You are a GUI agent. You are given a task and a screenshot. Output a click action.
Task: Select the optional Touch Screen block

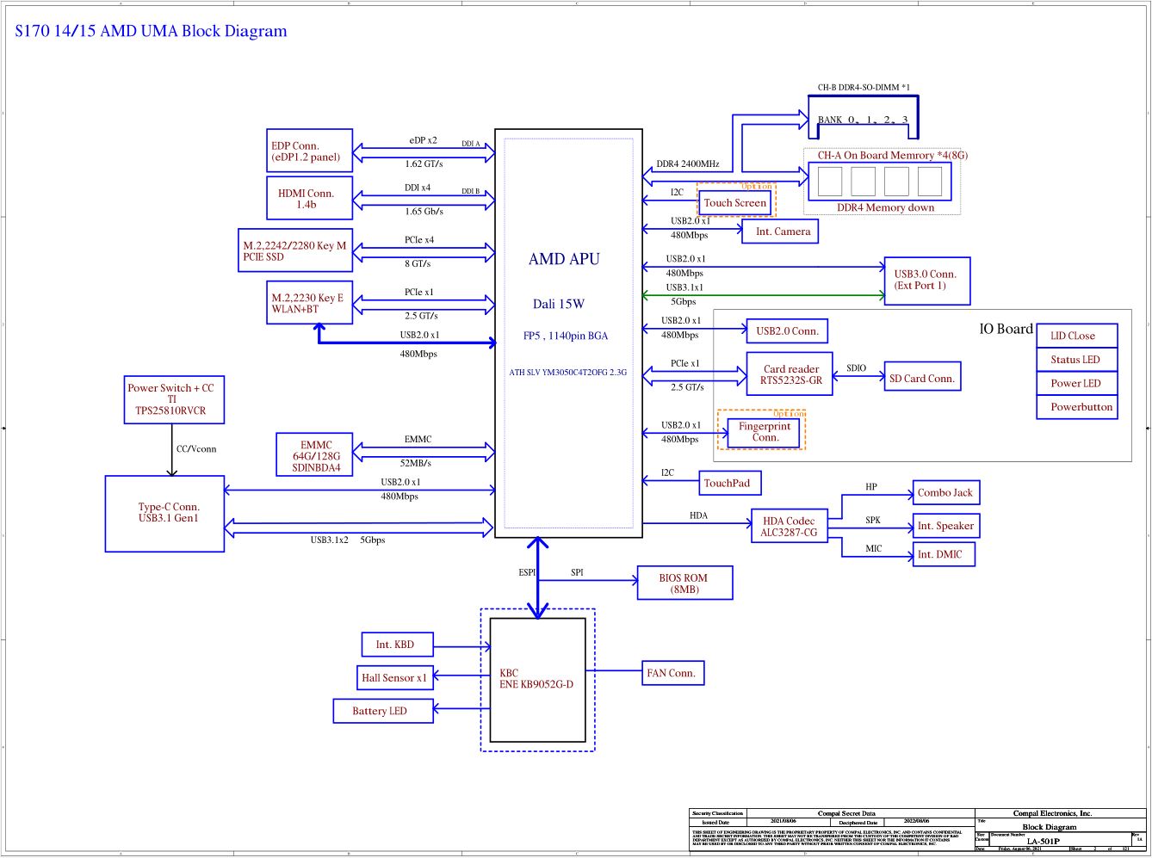(734, 203)
